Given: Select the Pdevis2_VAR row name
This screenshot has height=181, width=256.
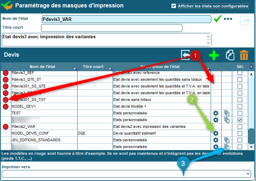Looking at the screenshot, I should point(23,126).
